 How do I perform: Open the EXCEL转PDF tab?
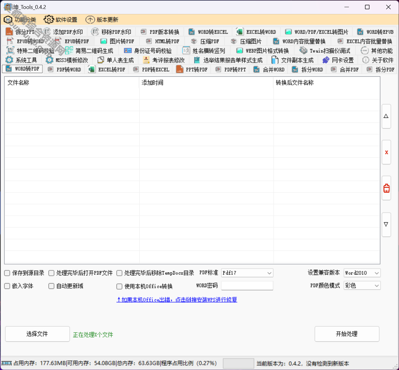coord(107,70)
